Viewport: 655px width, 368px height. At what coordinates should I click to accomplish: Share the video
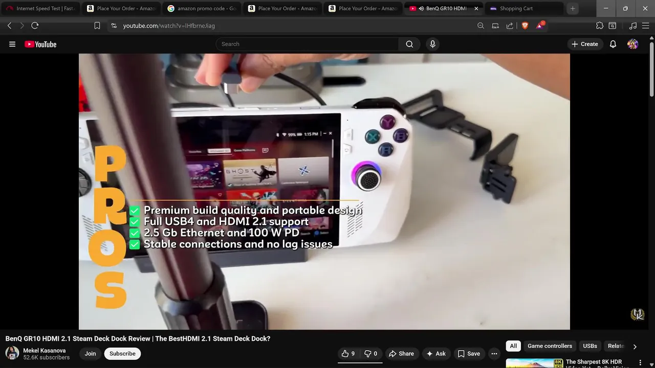click(x=401, y=354)
